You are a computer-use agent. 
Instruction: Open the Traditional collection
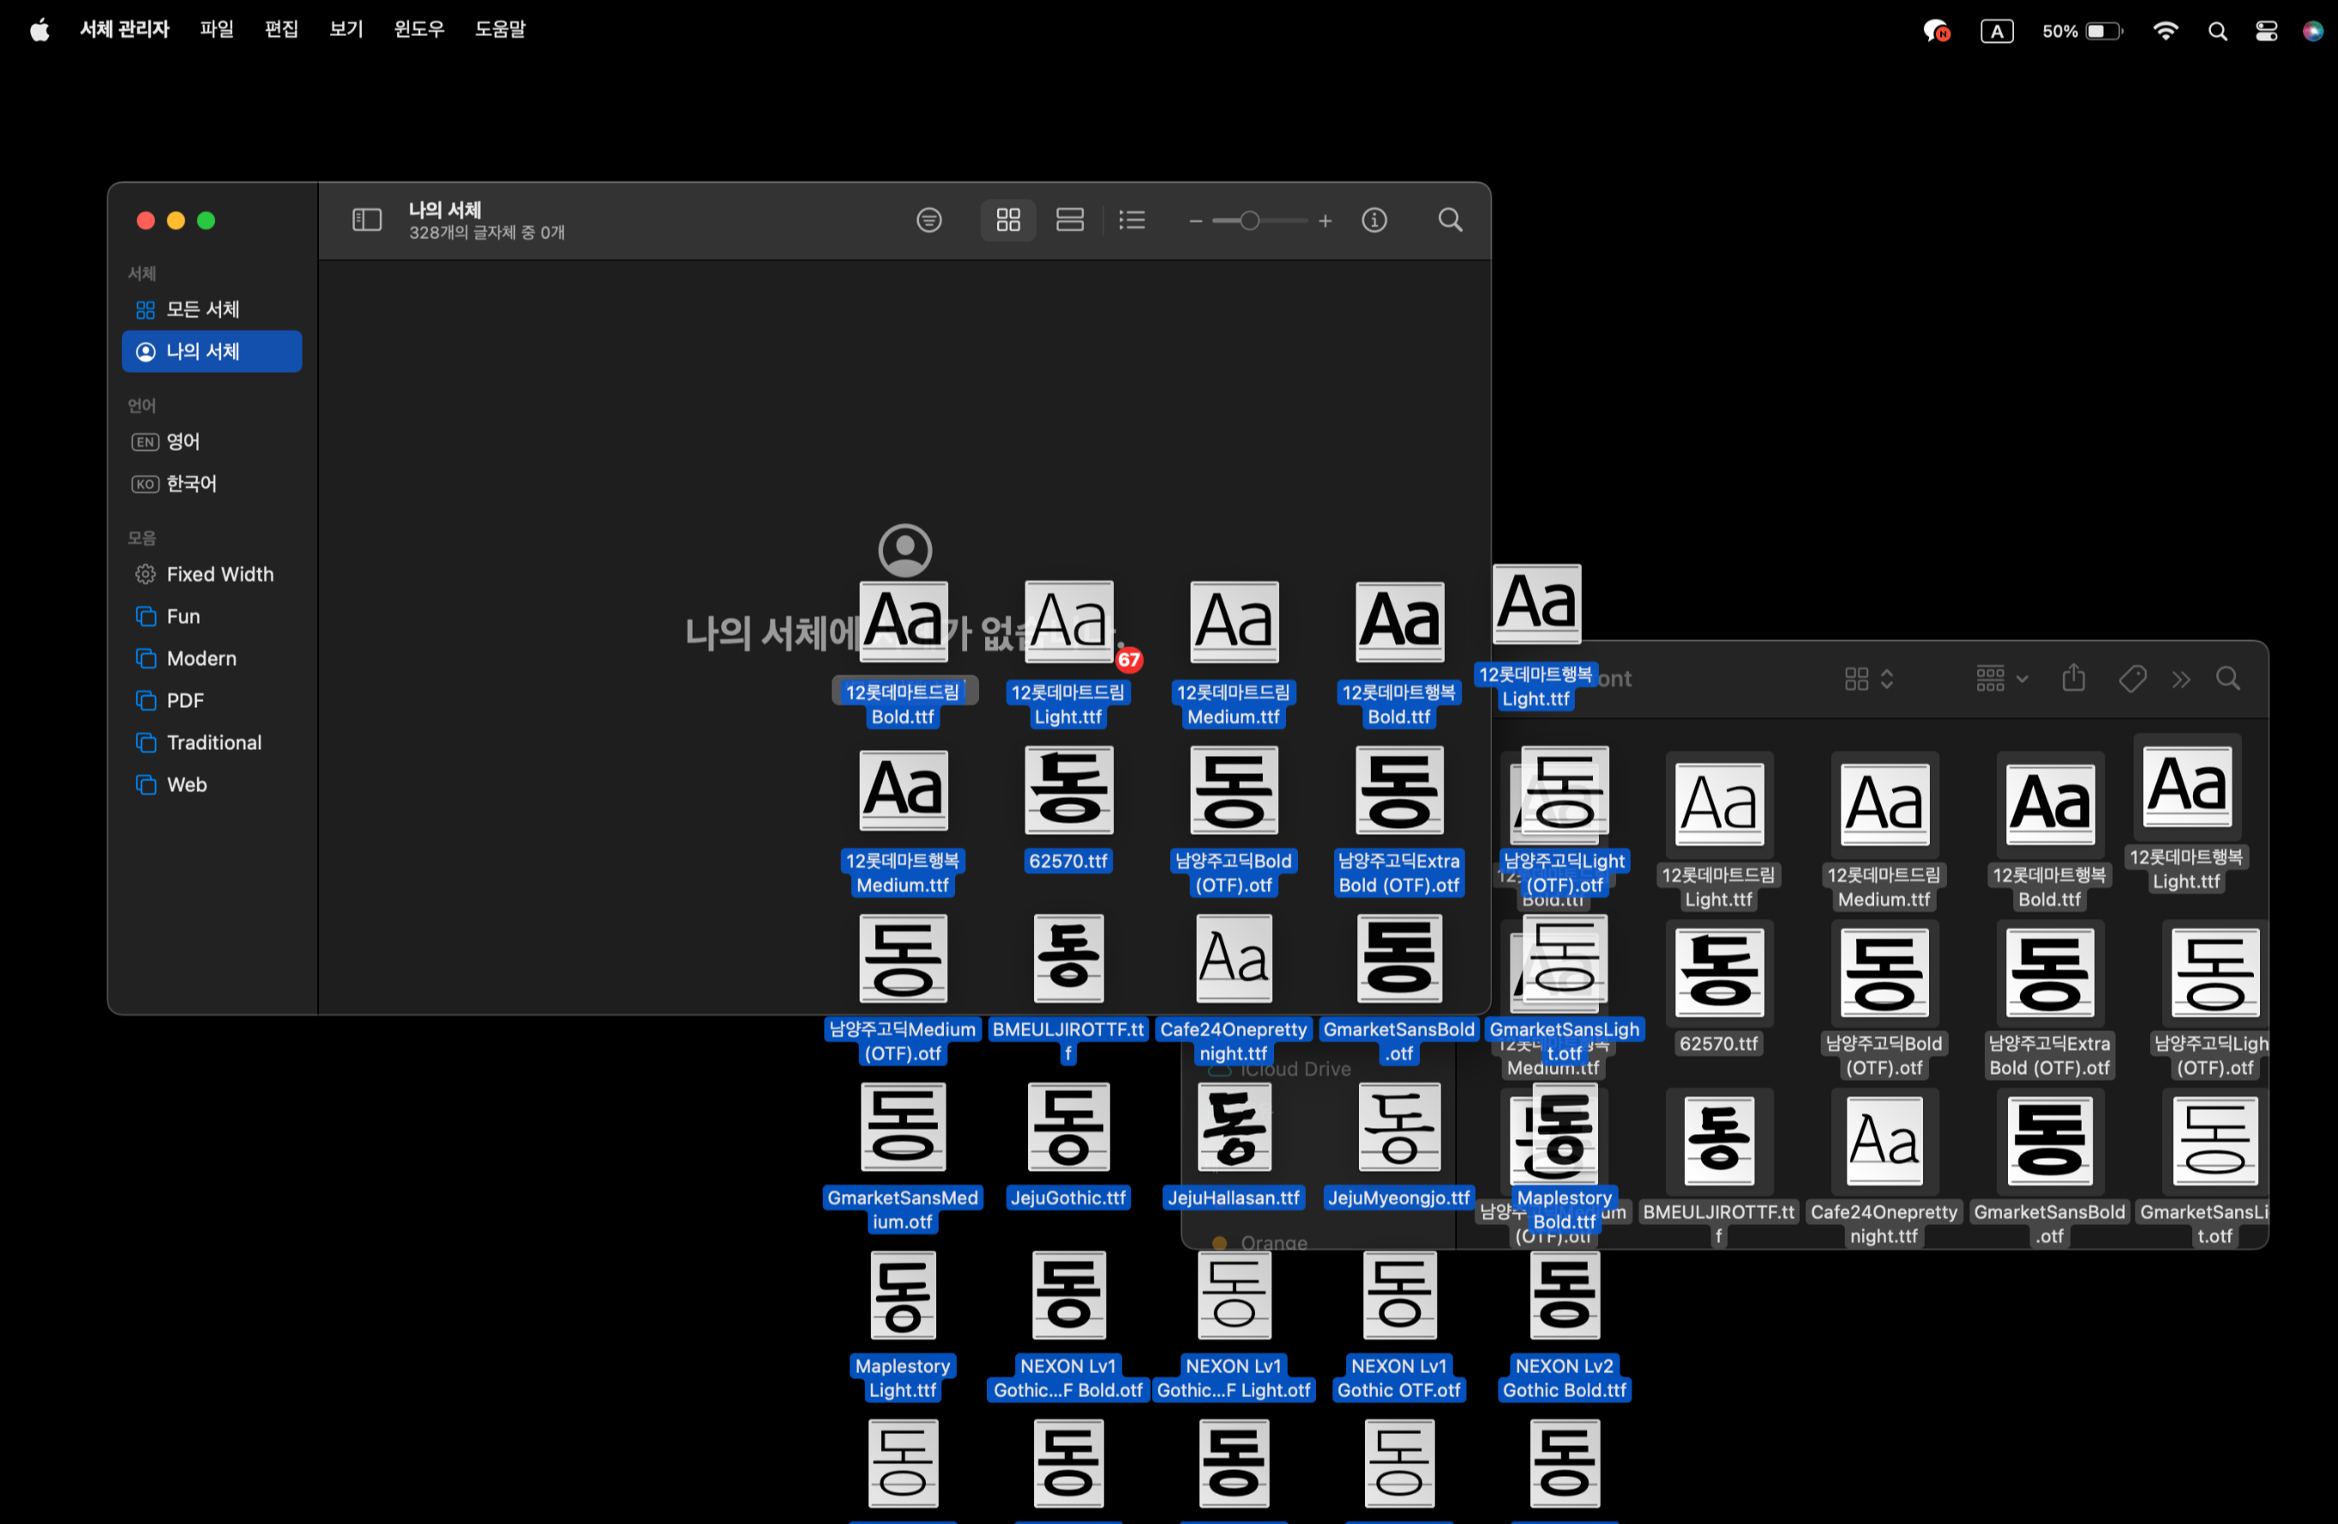(x=211, y=743)
